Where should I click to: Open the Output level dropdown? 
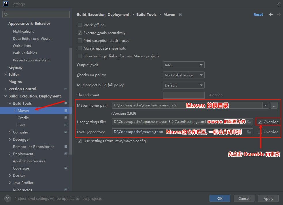[x=184, y=65]
